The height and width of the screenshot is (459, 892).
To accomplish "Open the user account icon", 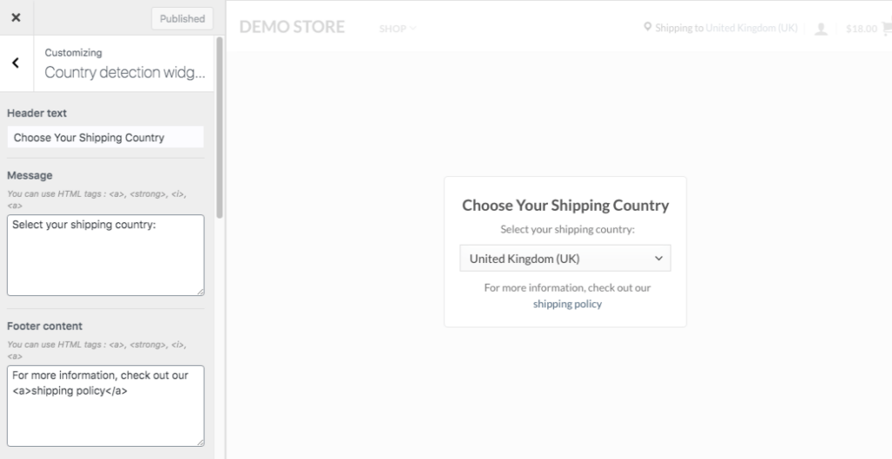I will [821, 29].
